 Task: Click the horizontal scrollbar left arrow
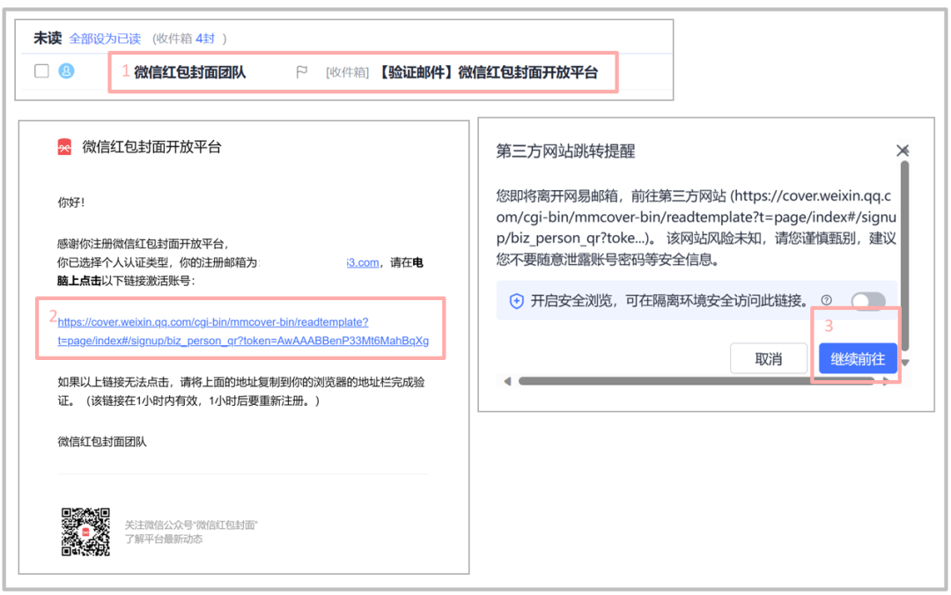507,381
